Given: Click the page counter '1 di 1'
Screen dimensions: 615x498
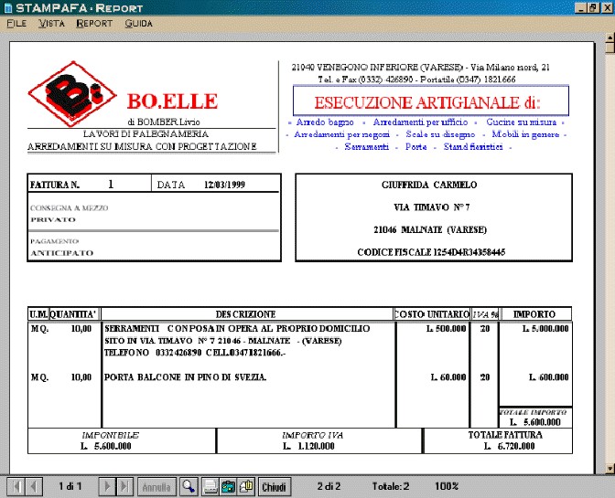Looking at the screenshot, I should [x=70, y=487].
